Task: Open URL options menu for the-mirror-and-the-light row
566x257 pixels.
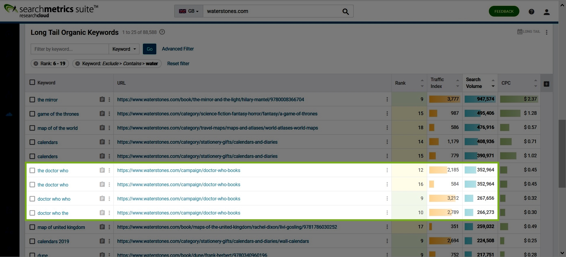Action: pyautogui.click(x=387, y=99)
